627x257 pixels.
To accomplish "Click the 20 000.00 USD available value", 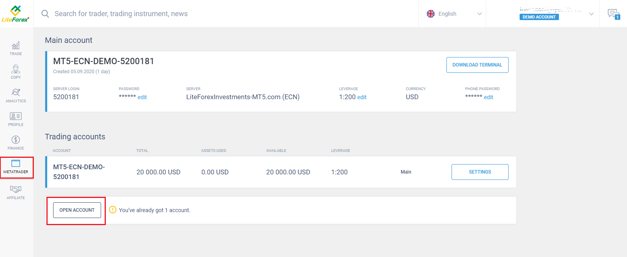I will coord(288,172).
